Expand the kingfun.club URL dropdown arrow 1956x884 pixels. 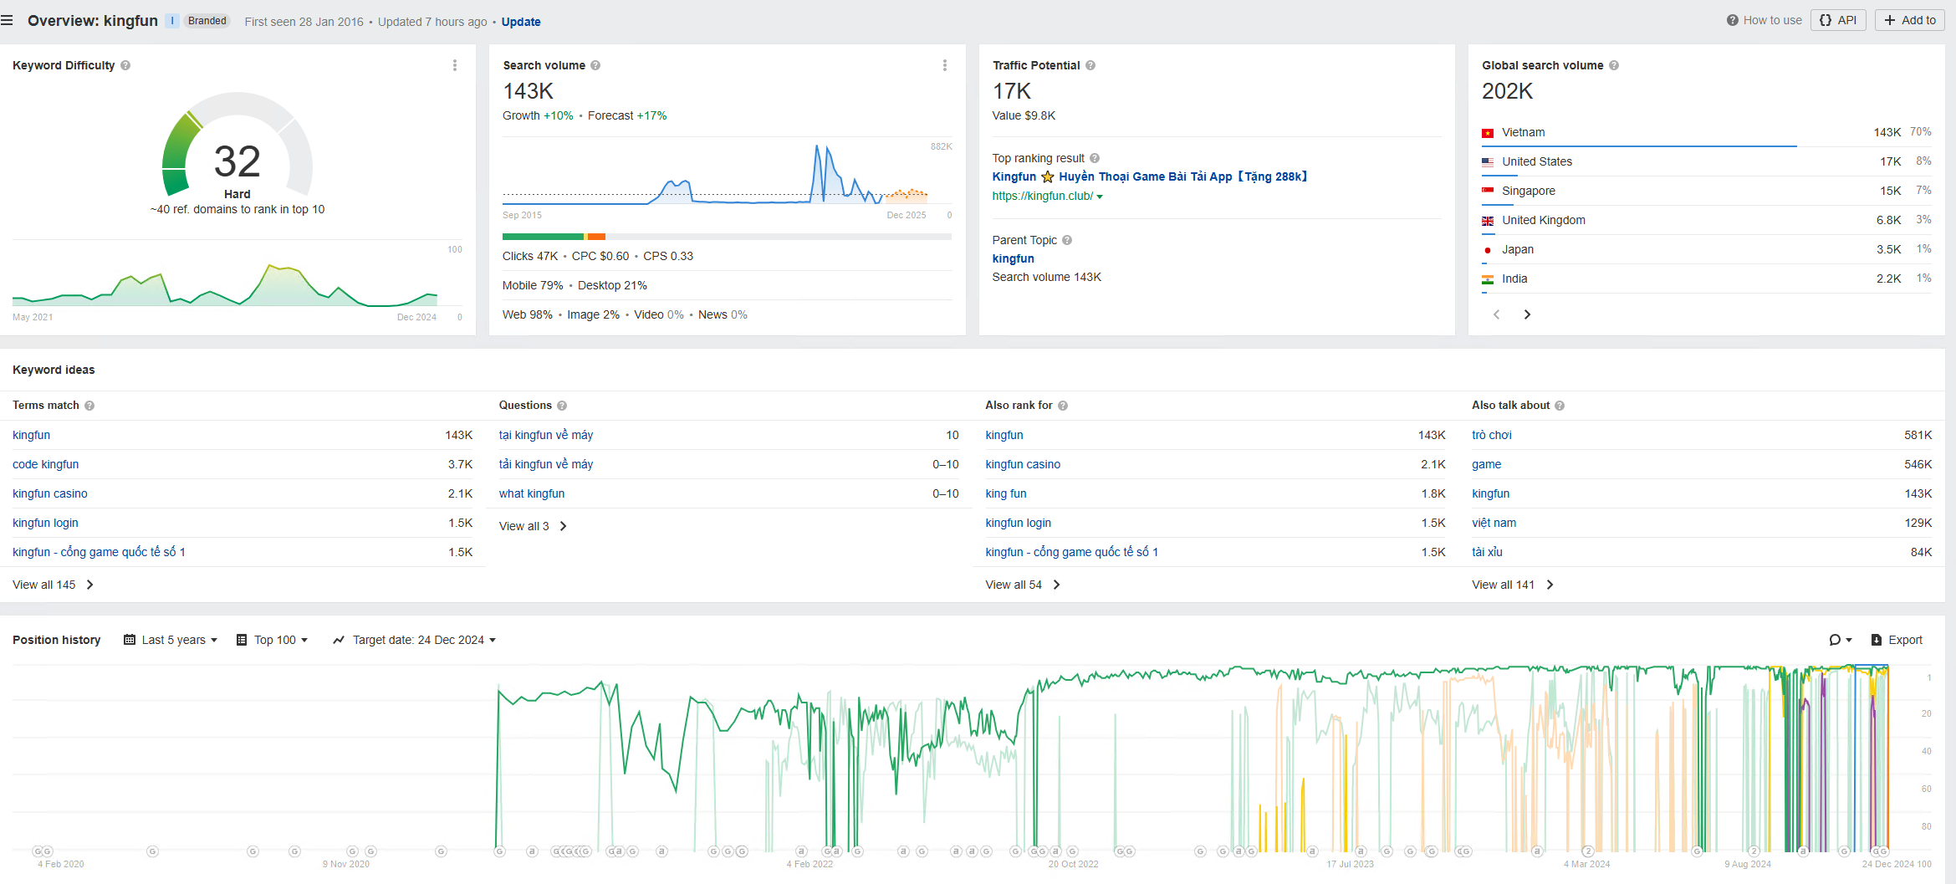click(1100, 197)
